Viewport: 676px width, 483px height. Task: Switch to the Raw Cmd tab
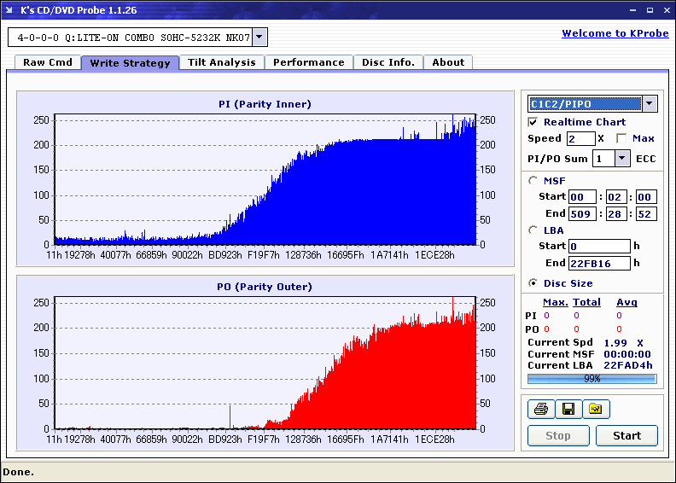pyautogui.click(x=48, y=62)
